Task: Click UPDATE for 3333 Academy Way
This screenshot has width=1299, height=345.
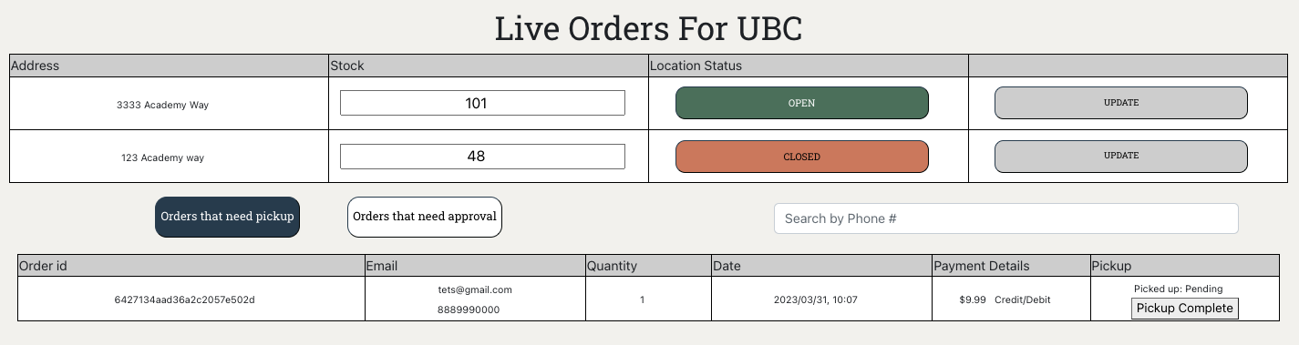Action: (x=1120, y=103)
